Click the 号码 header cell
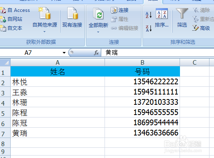 (x=142, y=72)
